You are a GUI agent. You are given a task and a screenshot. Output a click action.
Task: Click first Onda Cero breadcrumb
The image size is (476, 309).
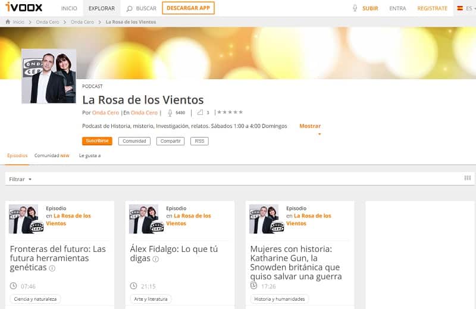point(48,22)
